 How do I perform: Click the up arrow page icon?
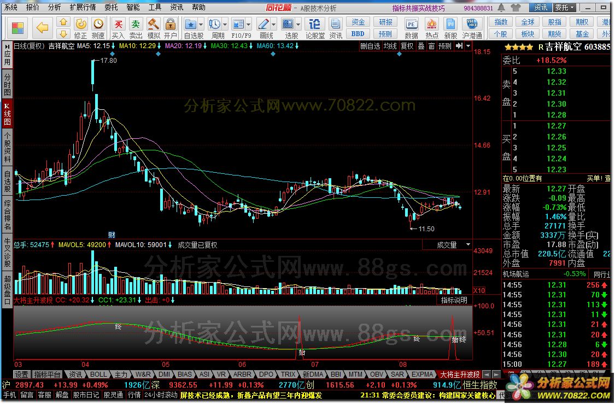point(63,22)
